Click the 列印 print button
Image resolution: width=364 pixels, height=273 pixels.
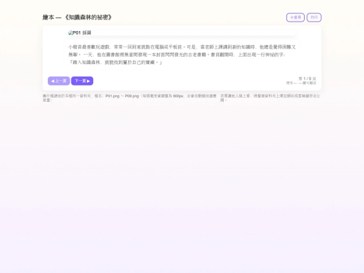point(314,18)
